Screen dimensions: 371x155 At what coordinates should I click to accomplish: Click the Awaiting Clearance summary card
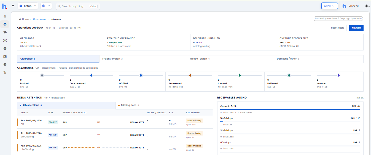pos(147,42)
